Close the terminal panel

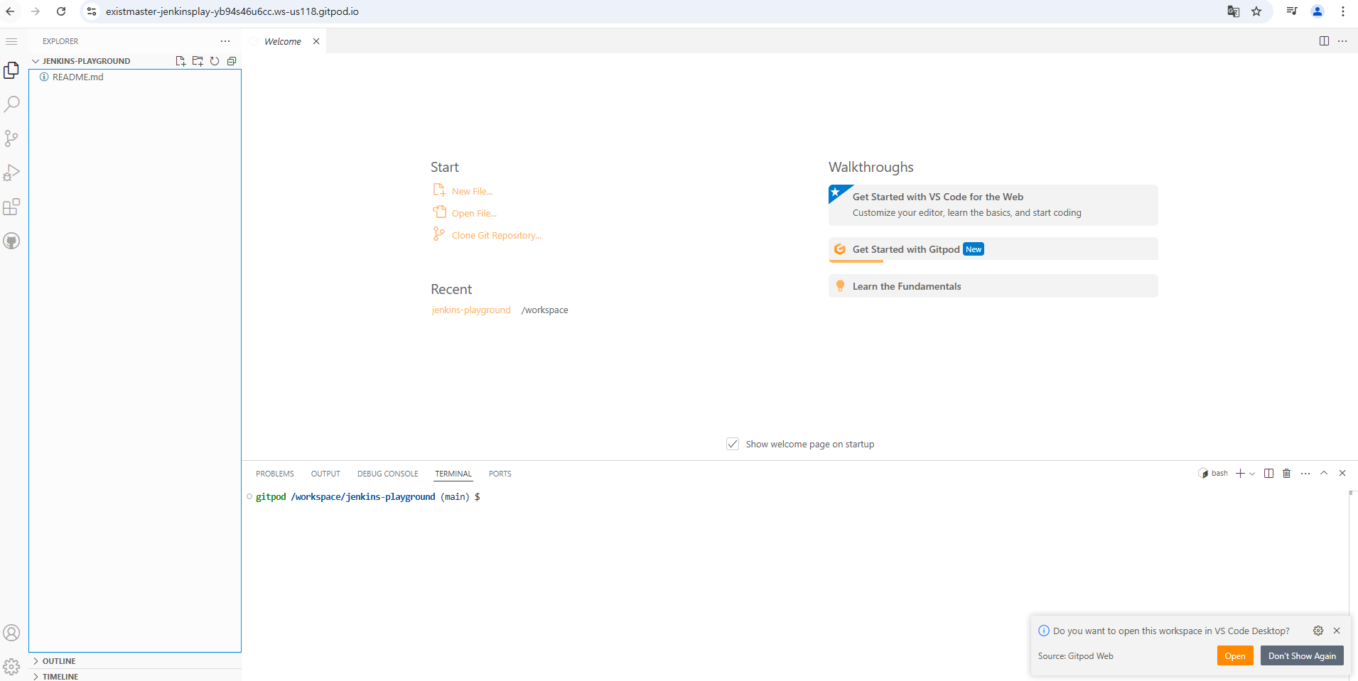(x=1342, y=474)
